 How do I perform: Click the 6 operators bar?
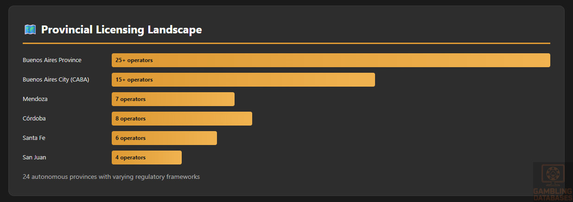pyautogui.click(x=164, y=138)
